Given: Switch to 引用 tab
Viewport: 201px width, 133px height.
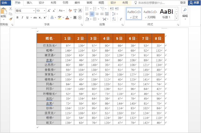Looking at the screenshot, I should [x=65, y=3].
